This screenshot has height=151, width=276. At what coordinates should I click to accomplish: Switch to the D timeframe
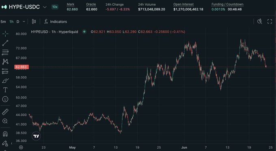coord(18,22)
